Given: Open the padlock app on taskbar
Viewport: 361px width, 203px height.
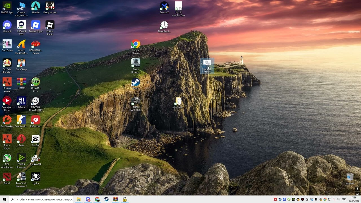Looking at the screenshot, I should (125, 199).
